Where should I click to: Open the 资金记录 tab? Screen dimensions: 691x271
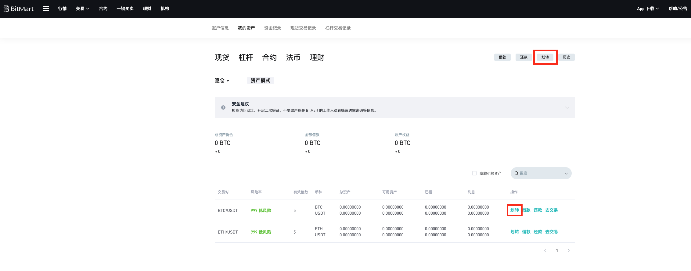(272, 28)
